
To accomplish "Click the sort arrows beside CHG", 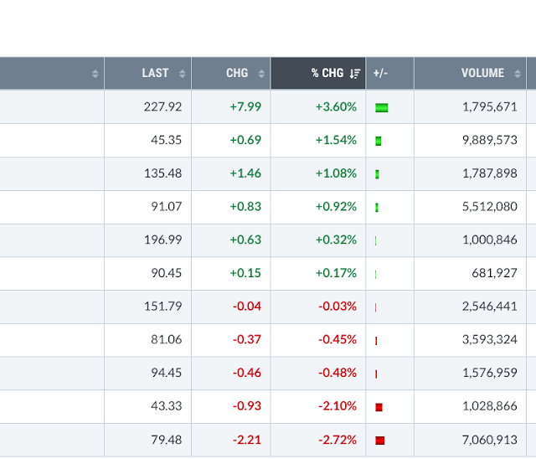I will tap(261, 74).
